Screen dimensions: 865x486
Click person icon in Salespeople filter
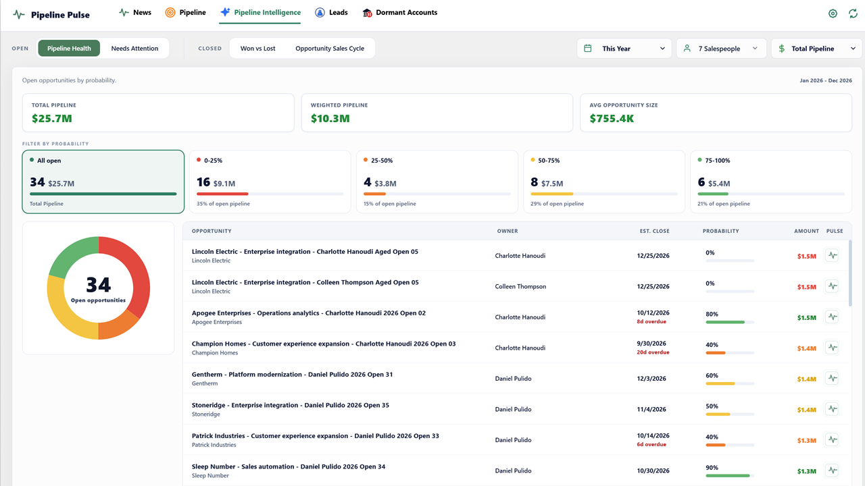[x=687, y=49]
